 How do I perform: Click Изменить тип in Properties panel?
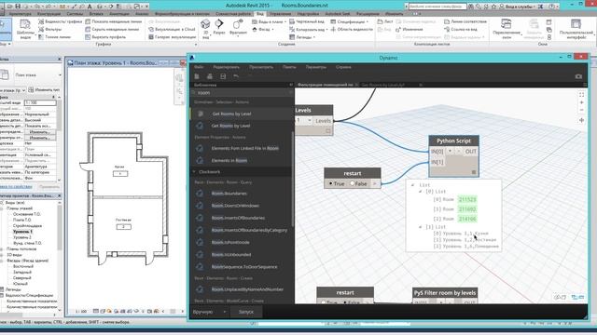tap(44, 90)
